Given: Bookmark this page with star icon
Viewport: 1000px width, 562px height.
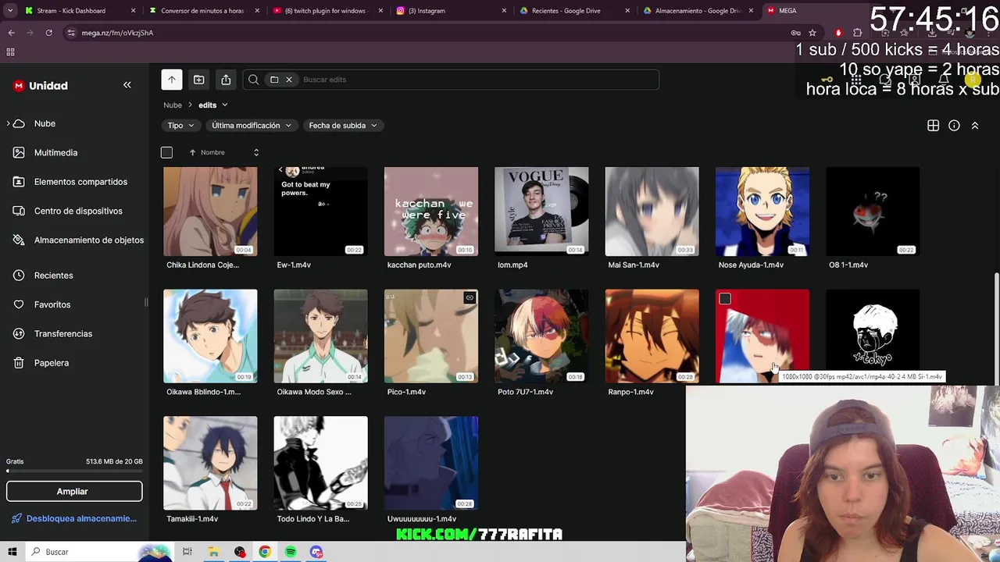Looking at the screenshot, I should [812, 33].
